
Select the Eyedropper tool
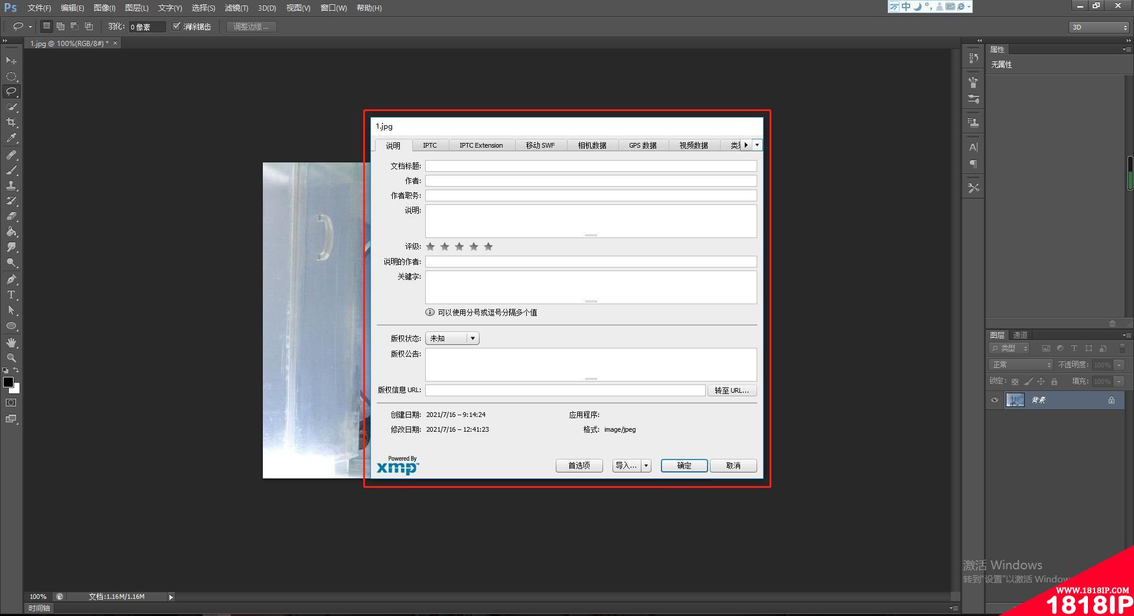click(11, 138)
